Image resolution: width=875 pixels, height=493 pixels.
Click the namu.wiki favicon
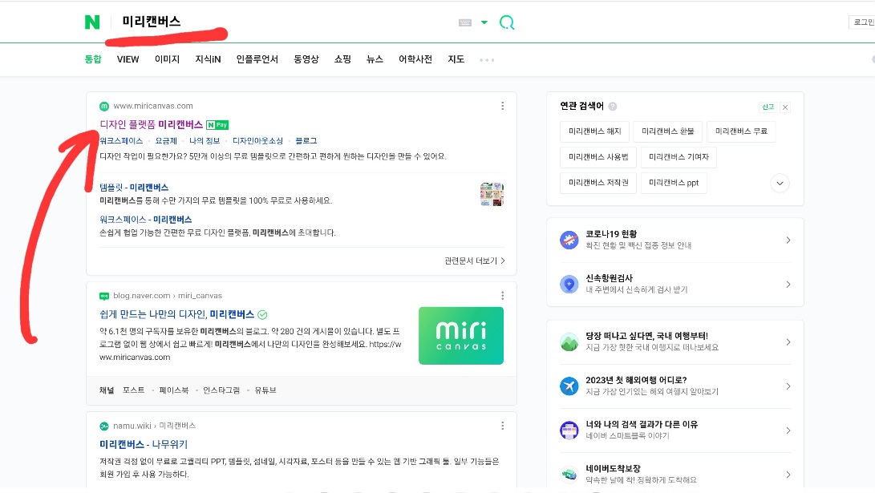pos(103,426)
